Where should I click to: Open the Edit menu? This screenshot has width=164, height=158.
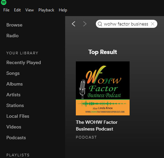point(17,10)
